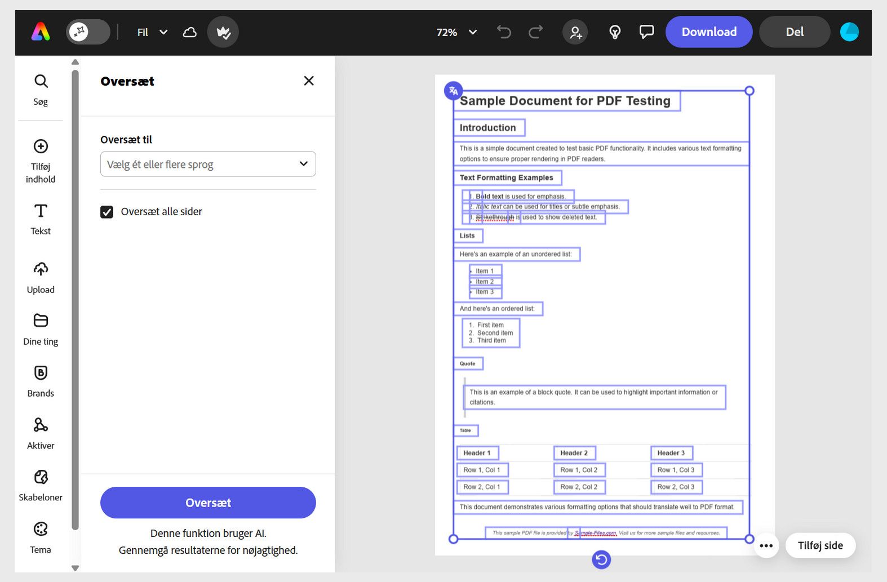Select the Quote heading text box

click(x=468, y=363)
